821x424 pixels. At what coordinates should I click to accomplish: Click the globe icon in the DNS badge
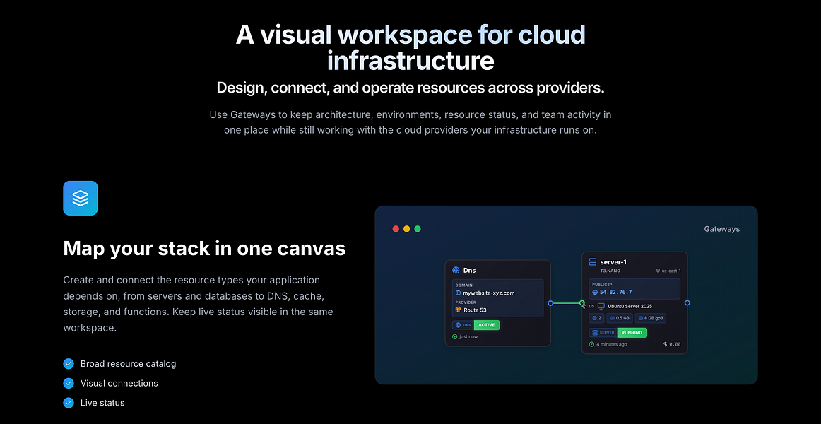(x=458, y=325)
